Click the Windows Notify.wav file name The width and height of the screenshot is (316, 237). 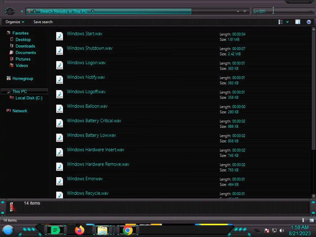pyautogui.click(x=86, y=77)
